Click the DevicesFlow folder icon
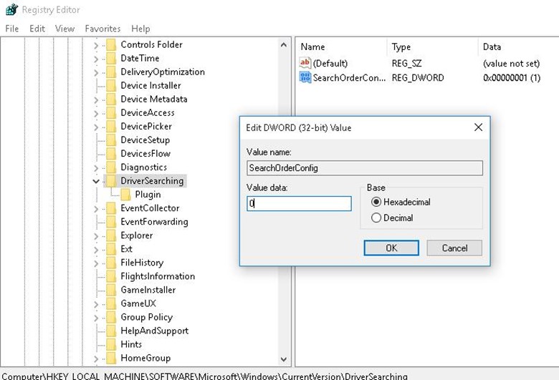Viewport: 559px width, 380px height. pos(111,153)
